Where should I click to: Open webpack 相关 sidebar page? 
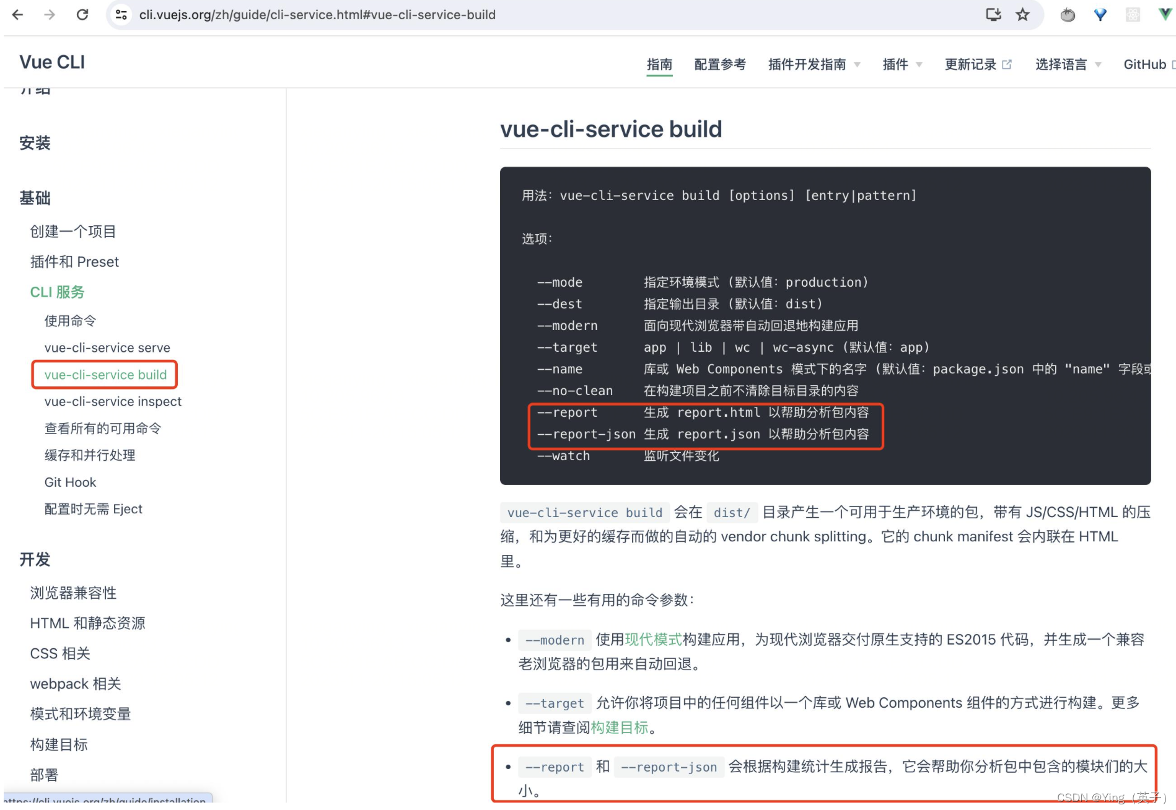click(76, 684)
